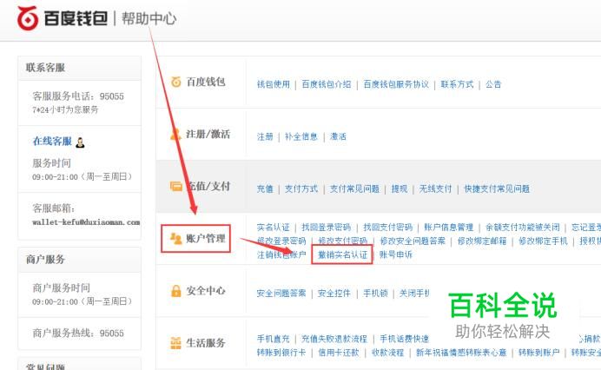Select the 充值/支付 category heading

click(208, 187)
